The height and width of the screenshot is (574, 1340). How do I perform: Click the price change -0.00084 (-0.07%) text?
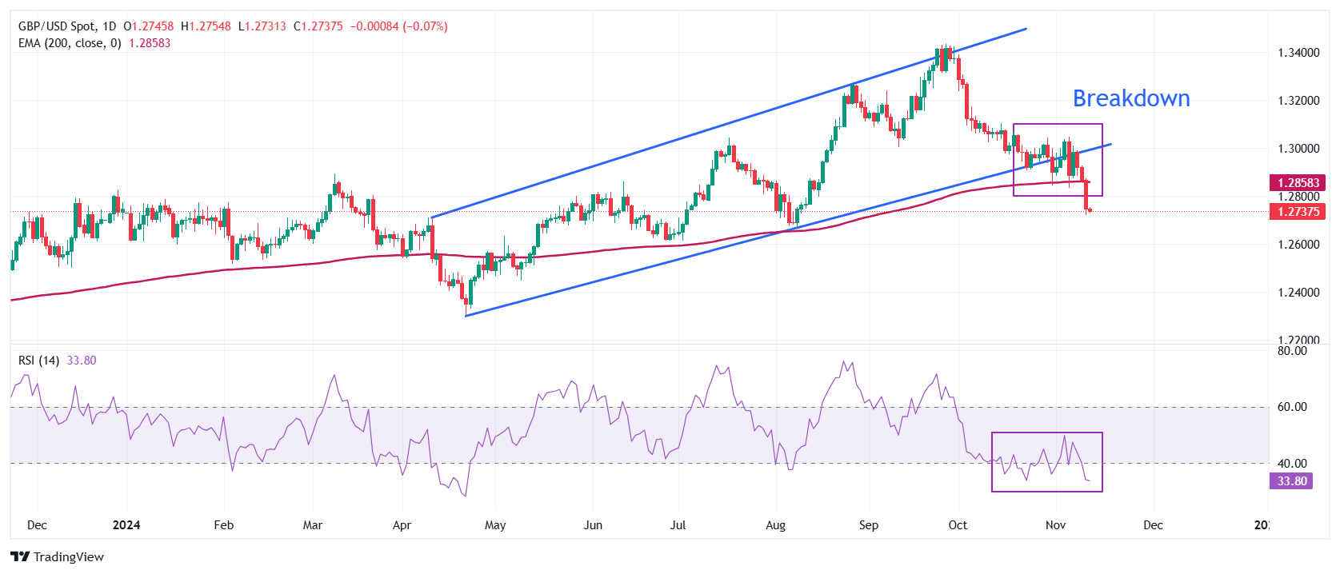[x=399, y=26]
